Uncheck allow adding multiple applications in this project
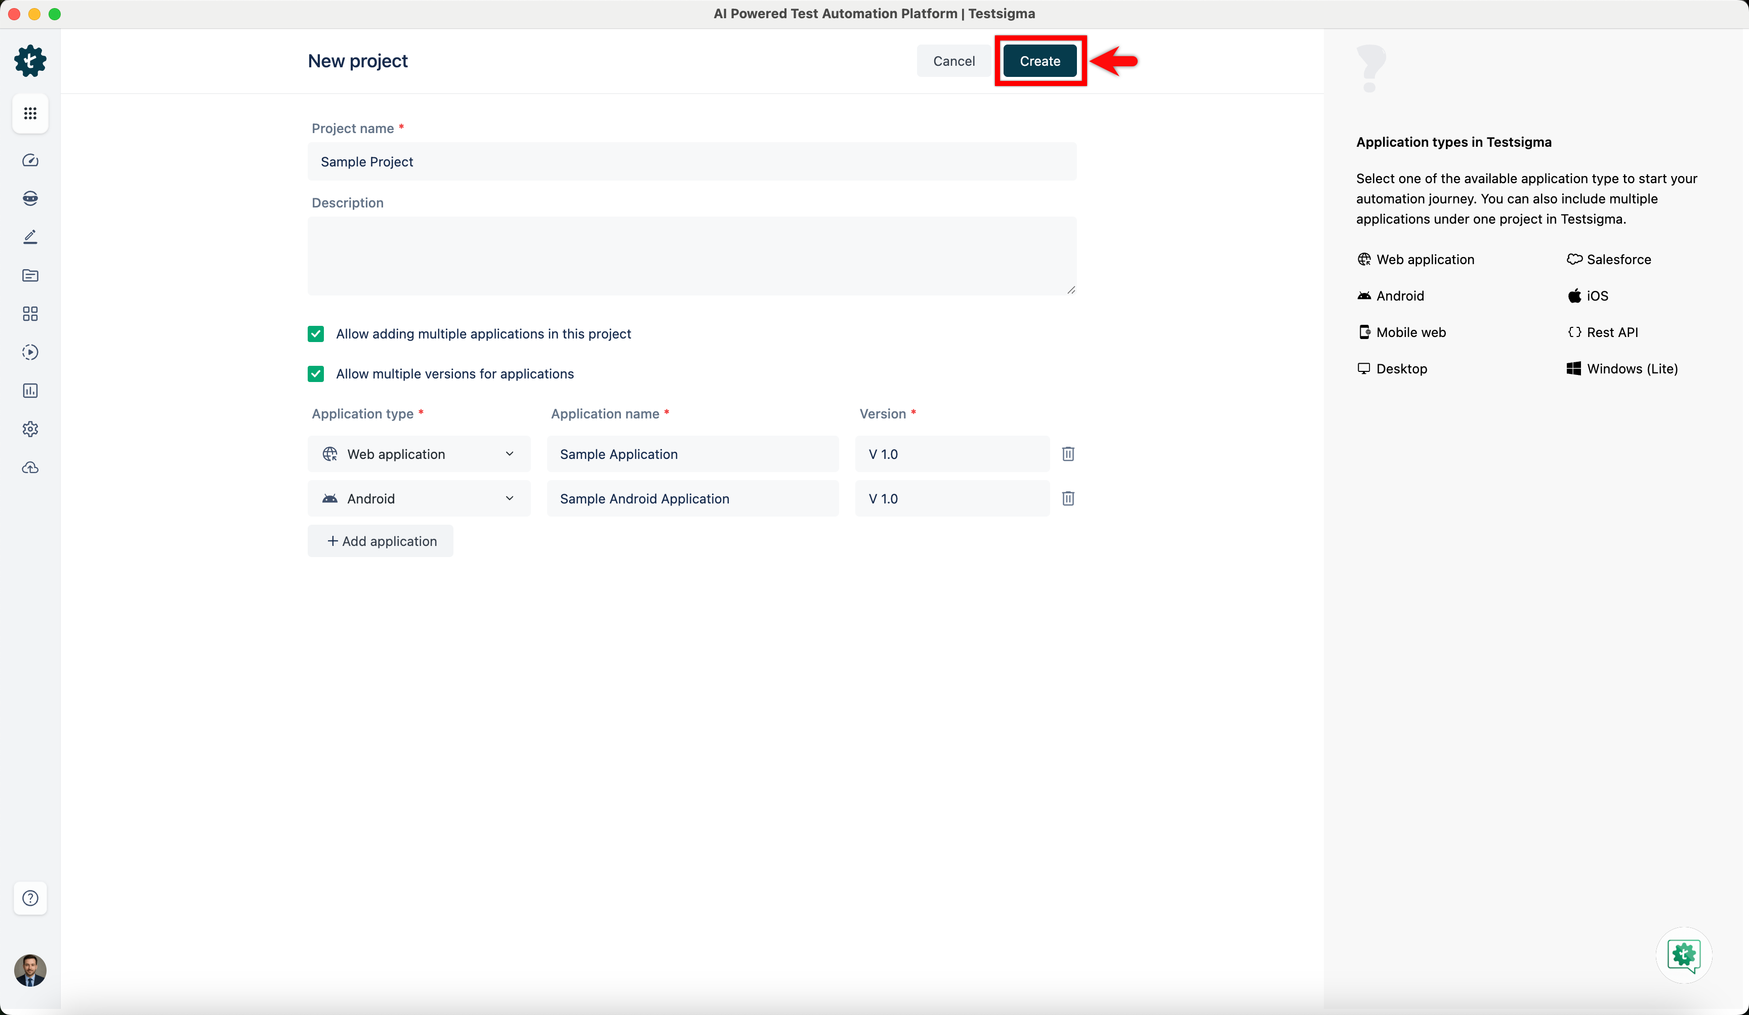The width and height of the screenshot is (1749, 1015). (x=316, y=334)
